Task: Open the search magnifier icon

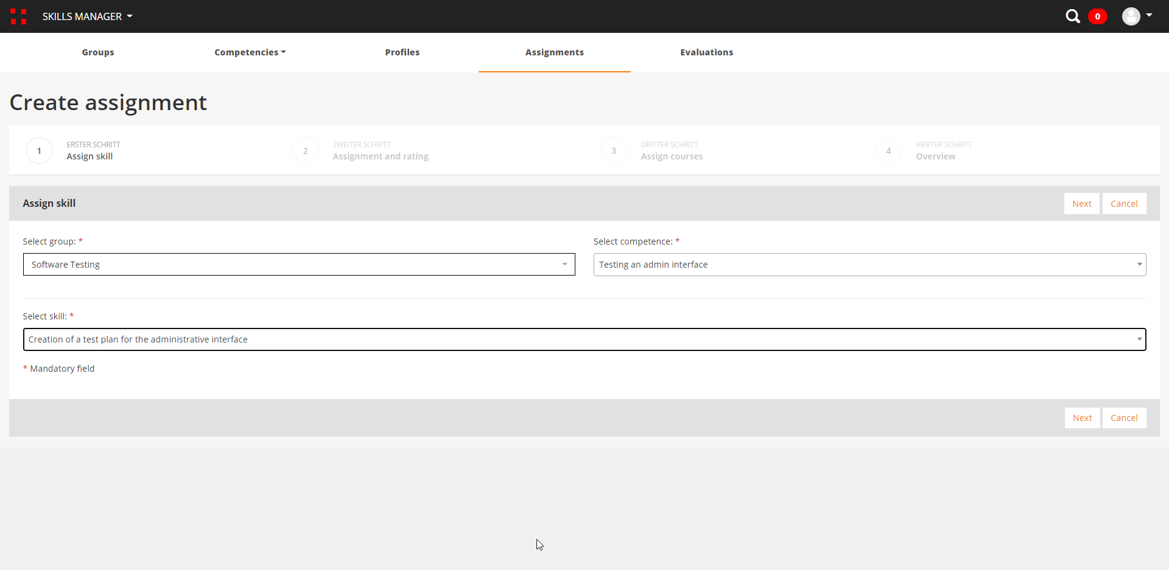Action: pyautogui.click(x=1072, y=16)
